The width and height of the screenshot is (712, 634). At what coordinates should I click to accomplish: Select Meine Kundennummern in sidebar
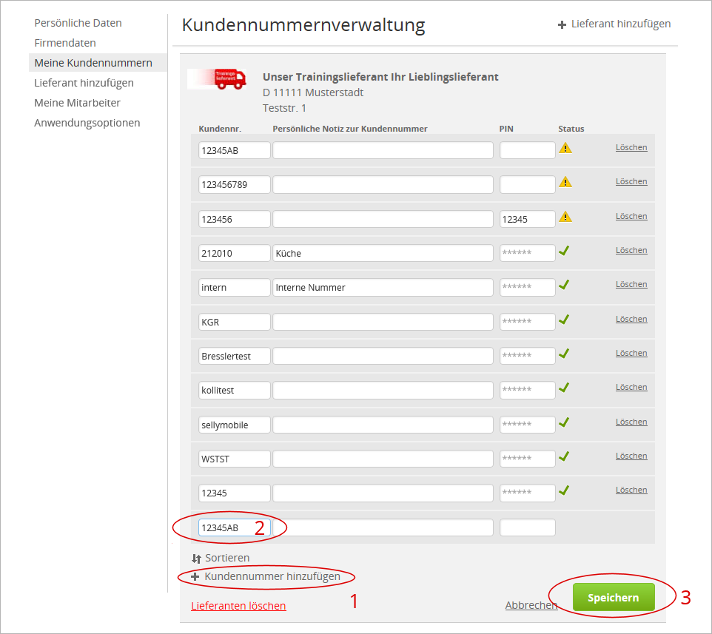[x=93, y=63]
